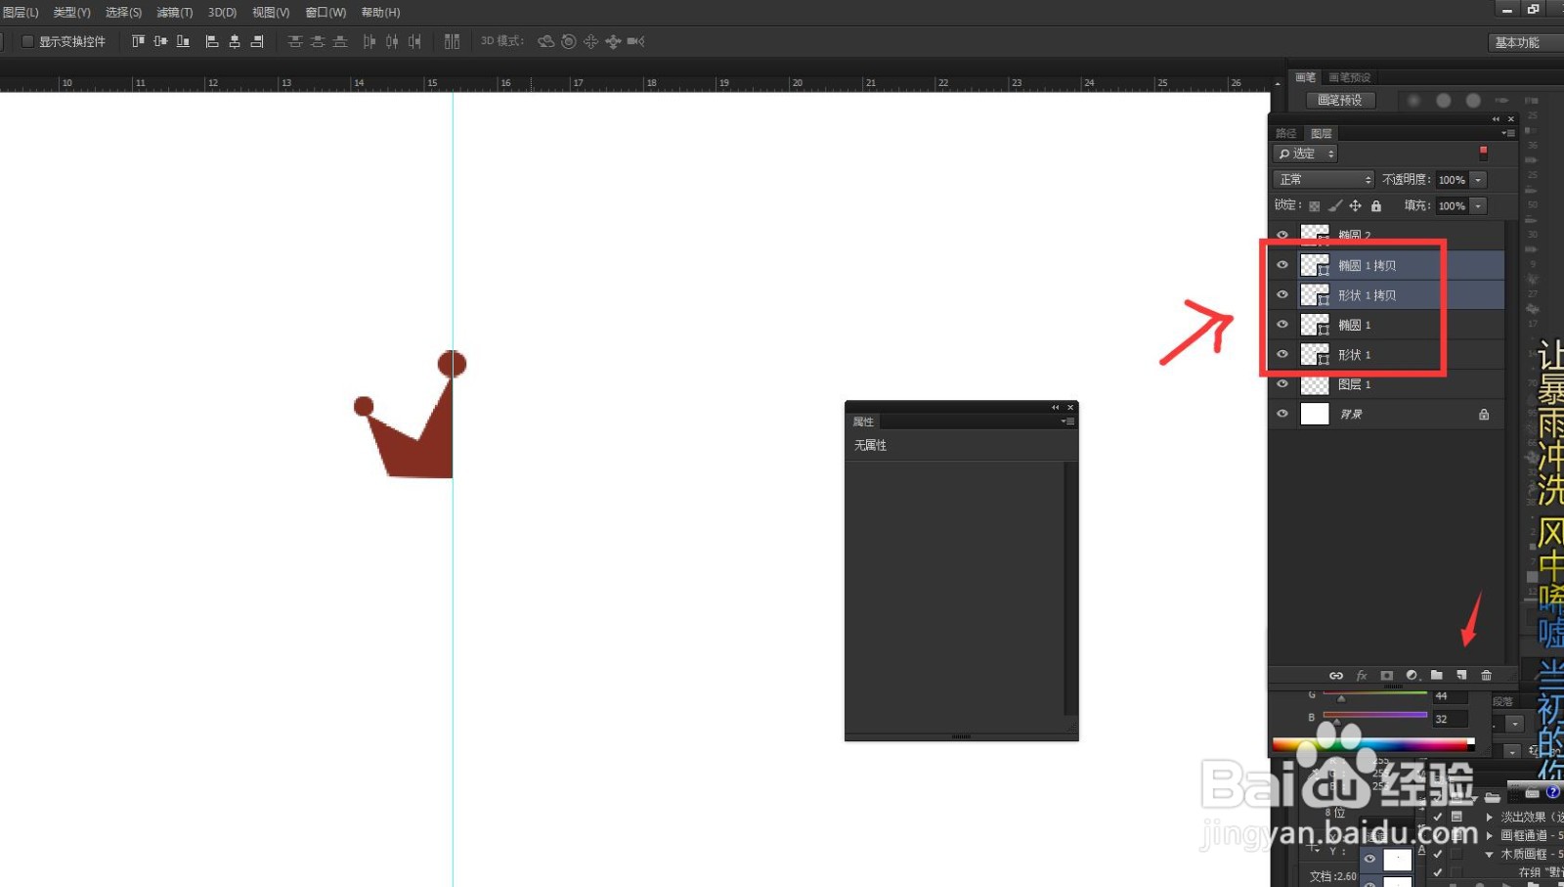Open the 选定 layer filter type dropdown
This screenshot has width=1564, height=887.
1305,154
